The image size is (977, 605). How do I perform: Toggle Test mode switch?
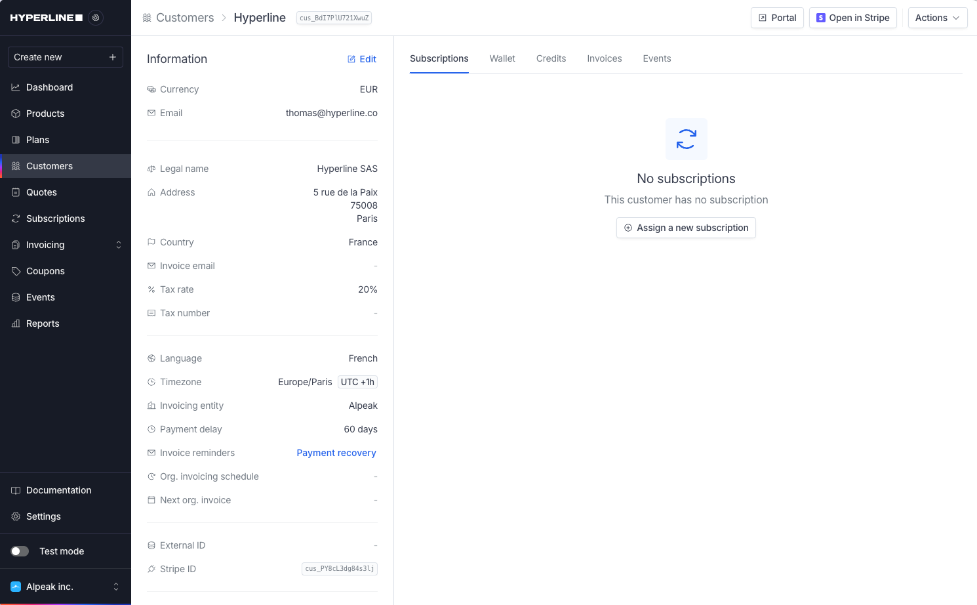20,551
